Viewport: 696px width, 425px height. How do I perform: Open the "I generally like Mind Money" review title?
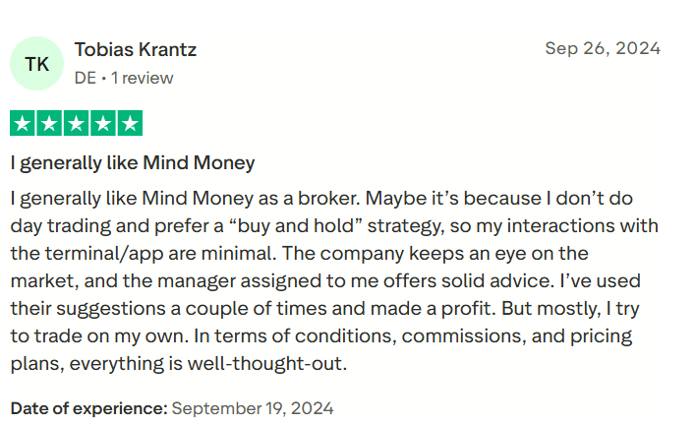(x=133, y=162)
